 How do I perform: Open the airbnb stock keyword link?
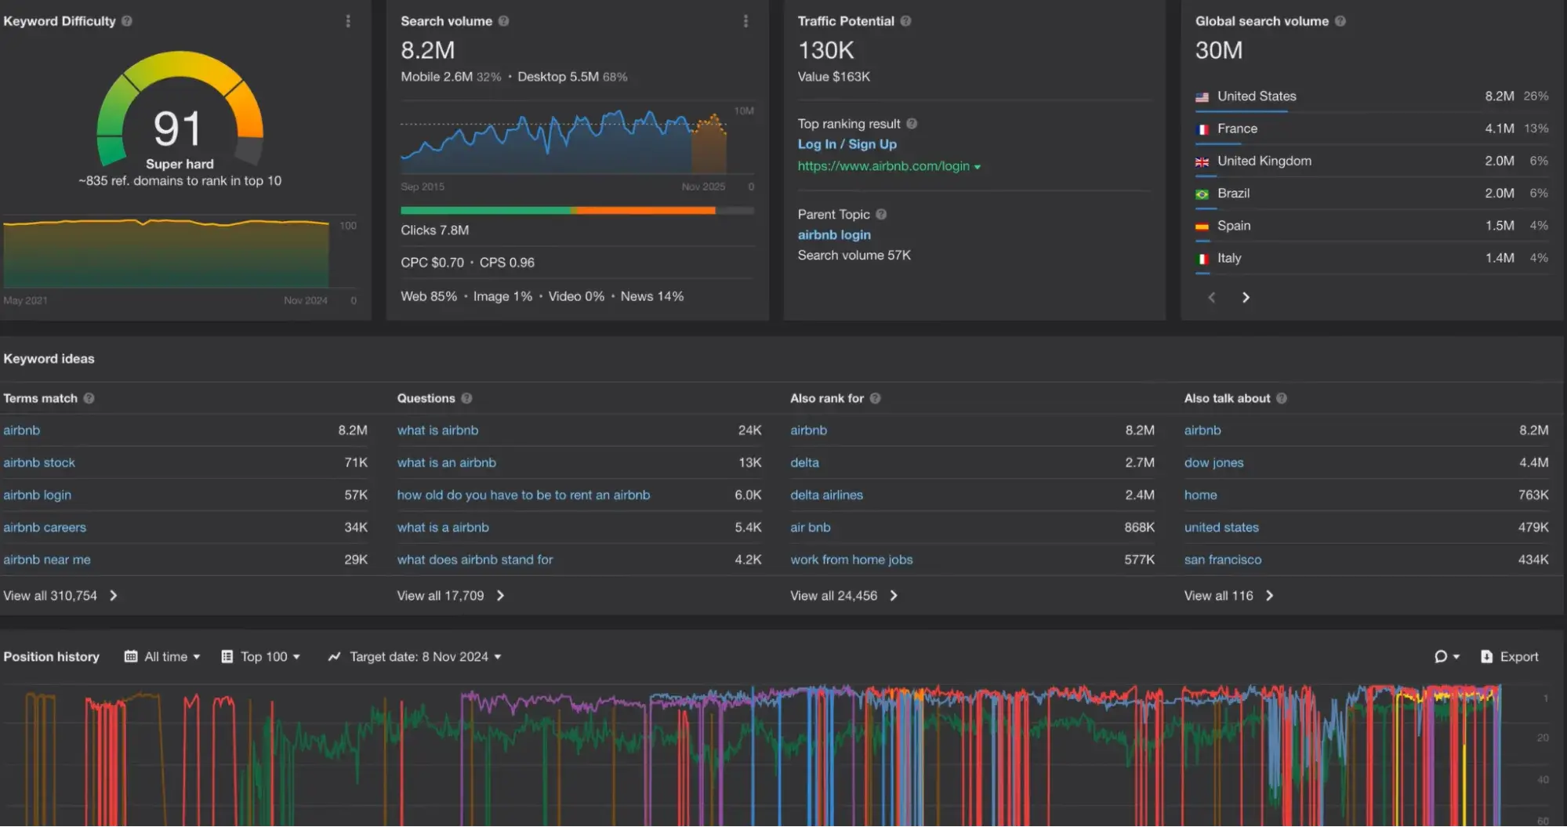(x=39, y=462)
